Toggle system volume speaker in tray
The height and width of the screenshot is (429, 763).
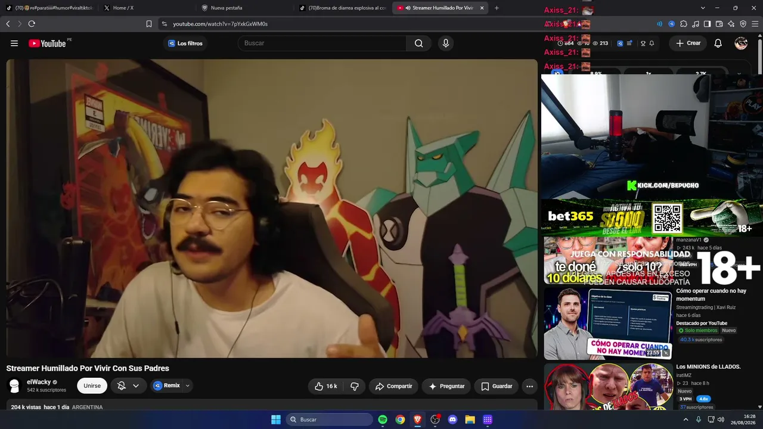(721, 419)
